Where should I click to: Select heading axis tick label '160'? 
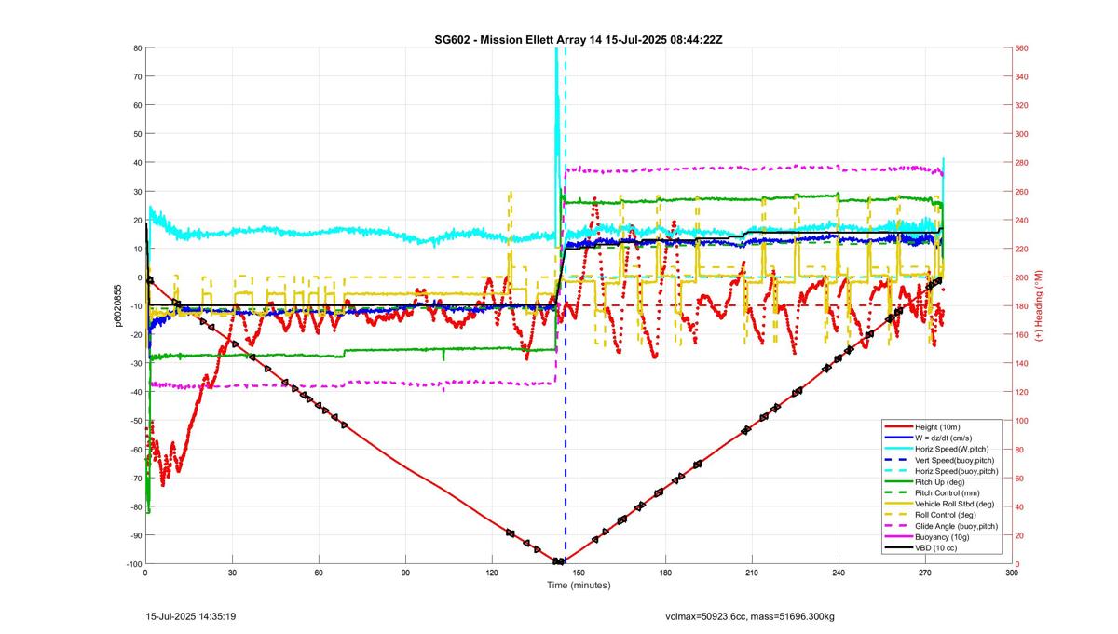coord(1023,334)
